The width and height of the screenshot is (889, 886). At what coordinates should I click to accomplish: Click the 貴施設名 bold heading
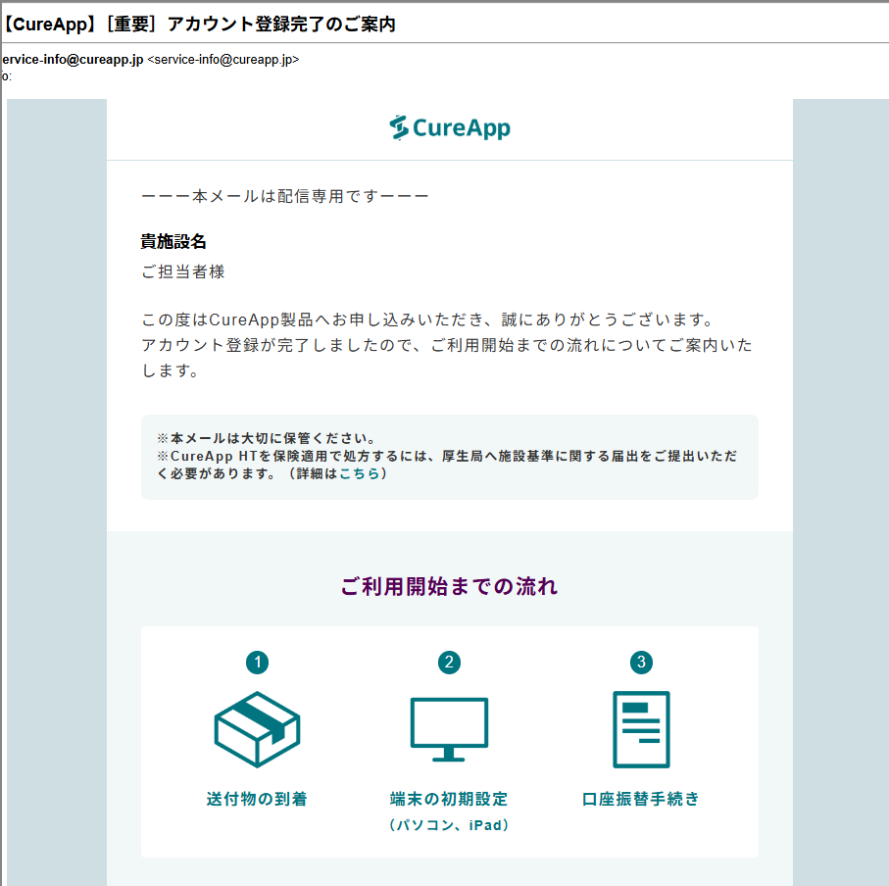173,241
